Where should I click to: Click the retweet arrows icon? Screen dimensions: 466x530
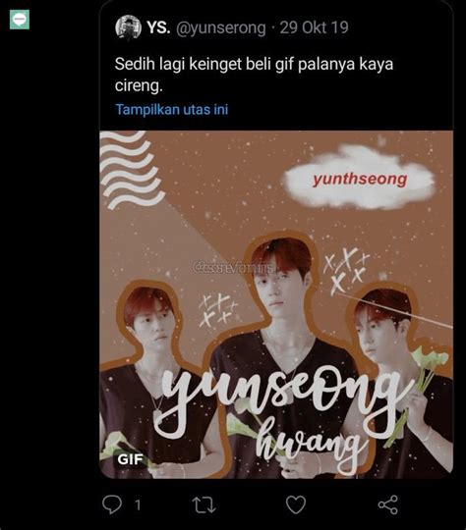click(204, 505)
